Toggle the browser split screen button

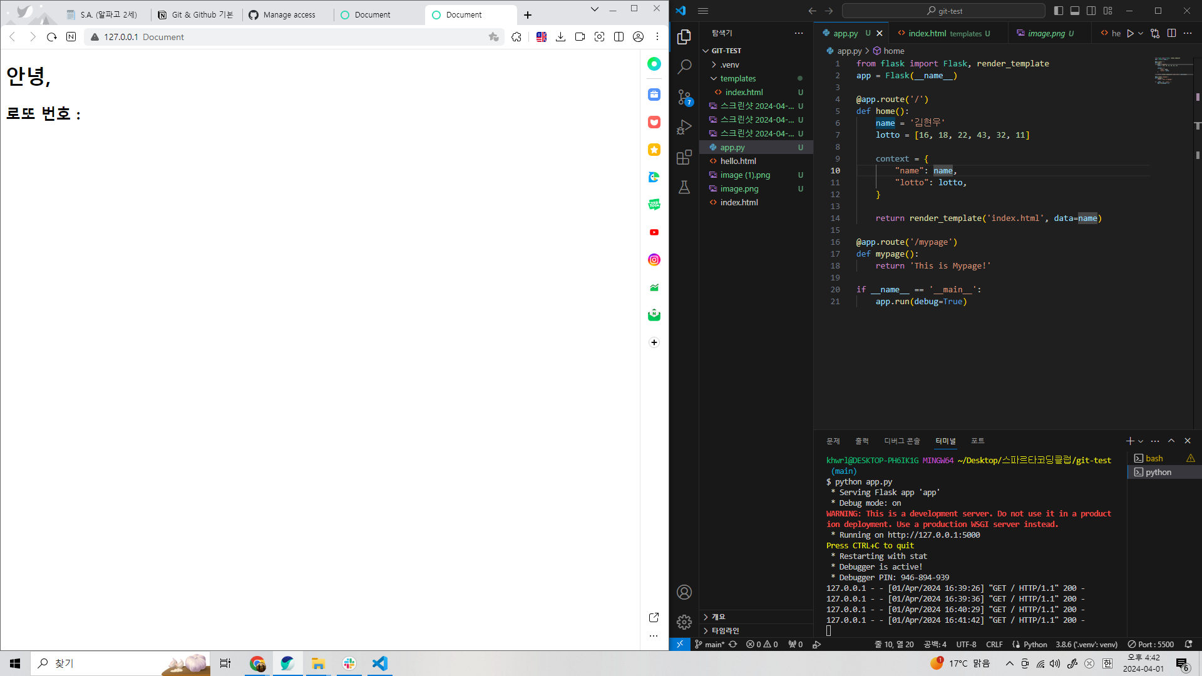click(619, 37)
